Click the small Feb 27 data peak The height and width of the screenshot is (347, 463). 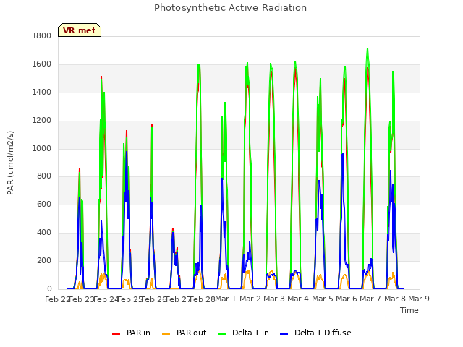tap(174, 229)
